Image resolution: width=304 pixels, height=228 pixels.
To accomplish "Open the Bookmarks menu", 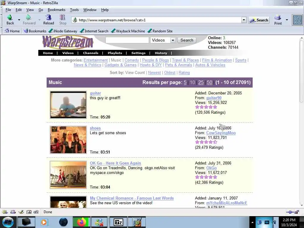I will (x=56, y=10).
